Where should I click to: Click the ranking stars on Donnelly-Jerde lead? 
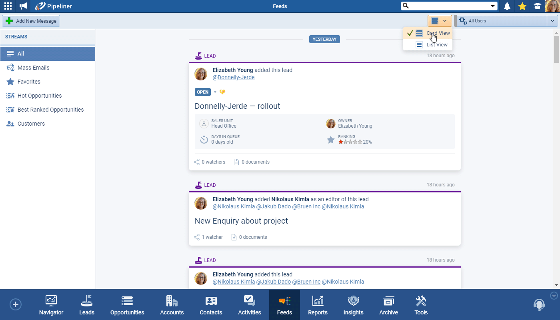click(350, 142)
